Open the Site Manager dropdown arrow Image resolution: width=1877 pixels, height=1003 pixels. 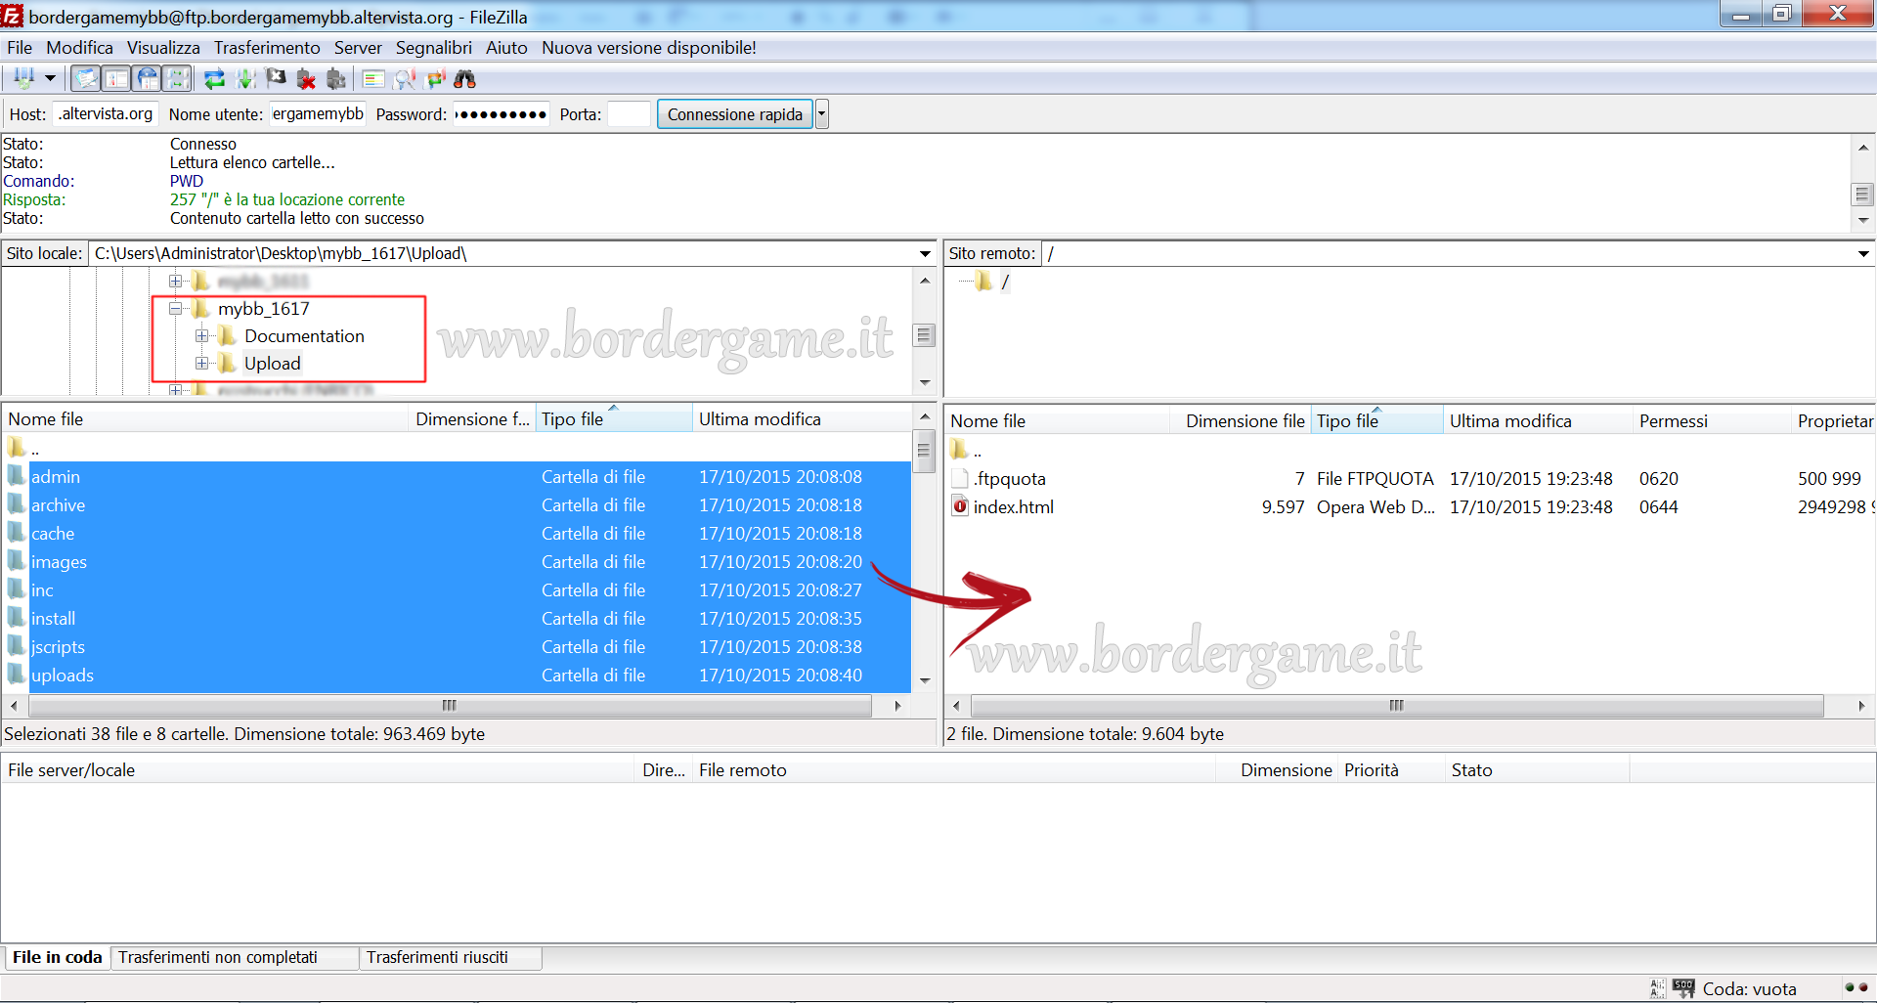tap(50, 78)
